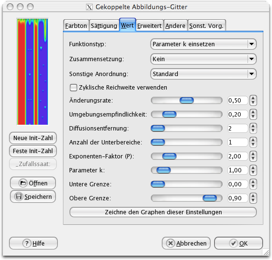This screenshot has width=272, height=260.
Task: Open the Sonstige Anordnung dropdown
Action: [x=203, y=74]
